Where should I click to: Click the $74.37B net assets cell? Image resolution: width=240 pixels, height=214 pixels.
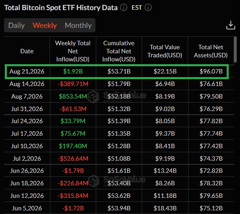click(x=211, y=158)
